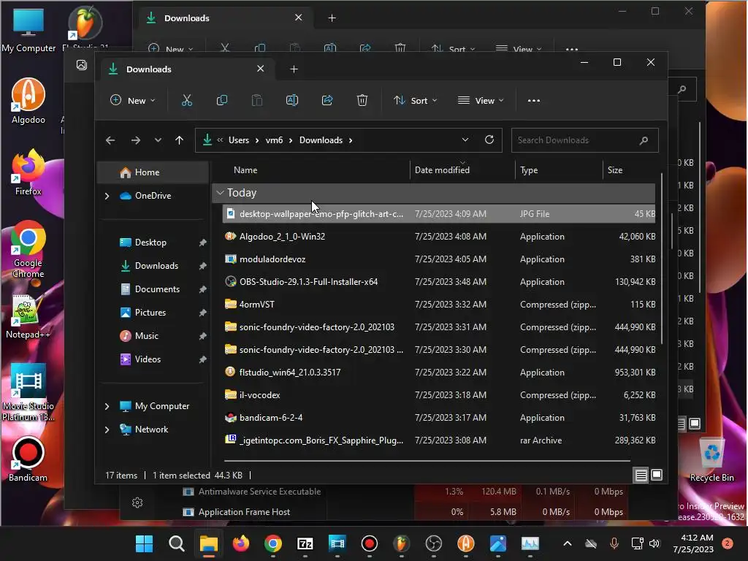Collapse the Today group
The image size is (748, 561).
(221, 193)
